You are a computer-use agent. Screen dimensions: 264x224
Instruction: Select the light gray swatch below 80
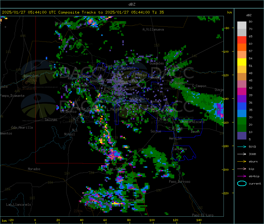(x=242, y=25)
